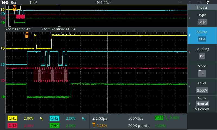Click the 4.28% trigger position value
The image size is (217, 130).
[101, 126]
